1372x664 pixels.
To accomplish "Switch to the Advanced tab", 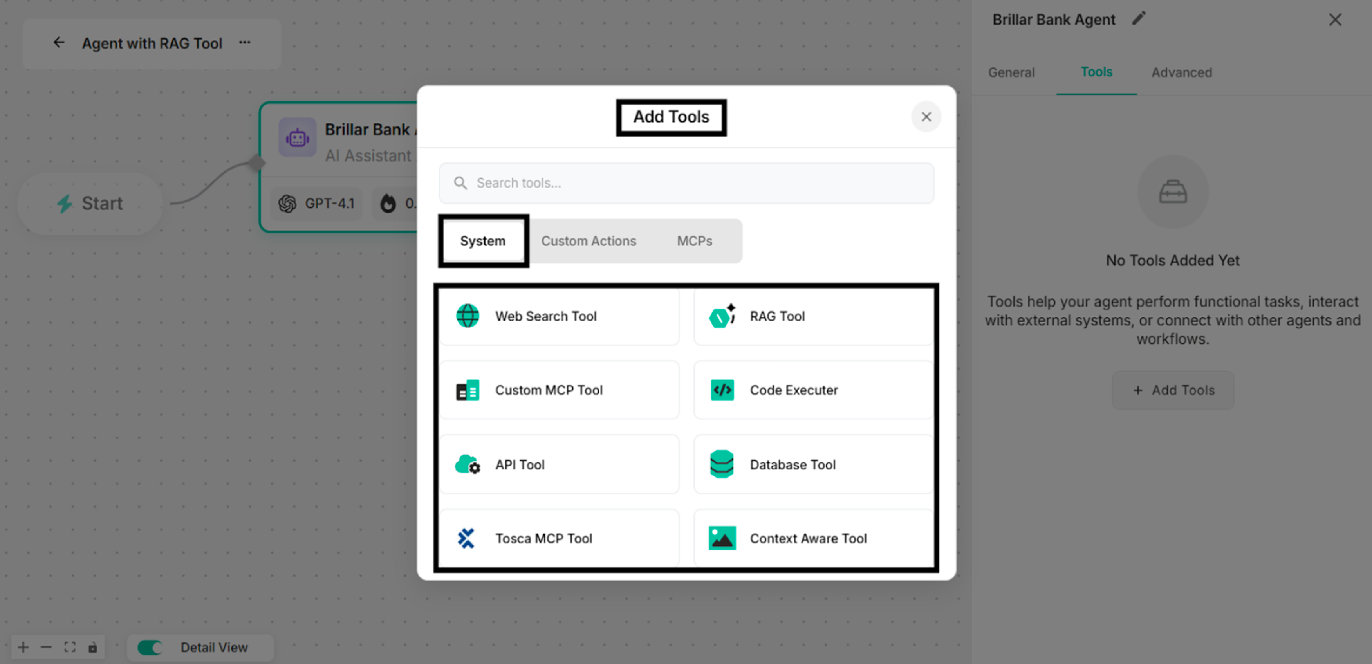I will tap(1181, 72).
